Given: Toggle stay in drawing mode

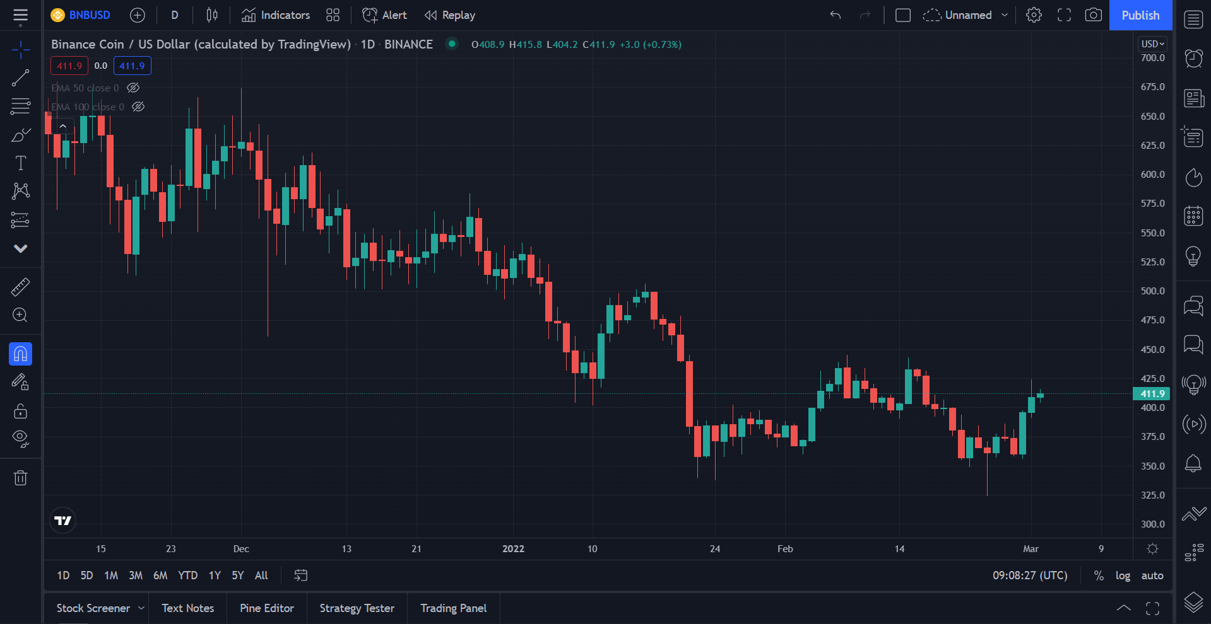Looking at the screenshot, I should point(20,382).
